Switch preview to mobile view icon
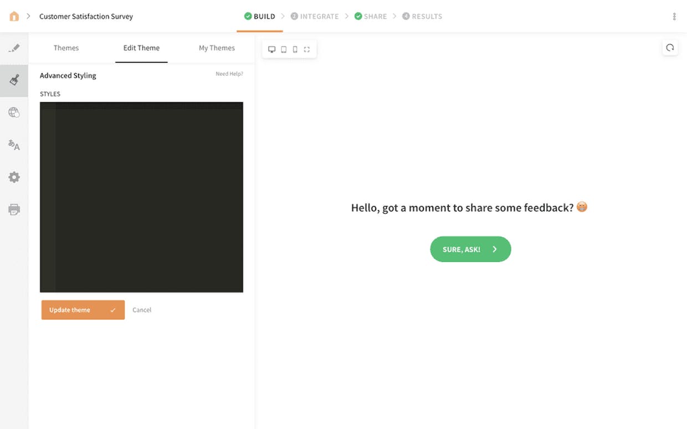This screenshot has width=687, height=429. [295, 49]
